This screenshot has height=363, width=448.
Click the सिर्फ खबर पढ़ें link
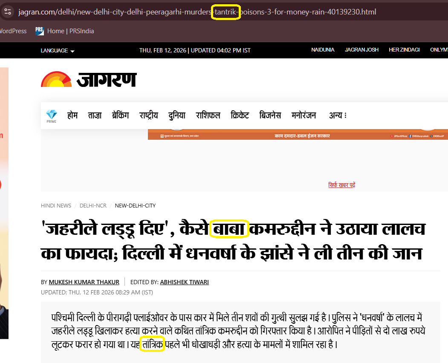(x=341, y=185)
